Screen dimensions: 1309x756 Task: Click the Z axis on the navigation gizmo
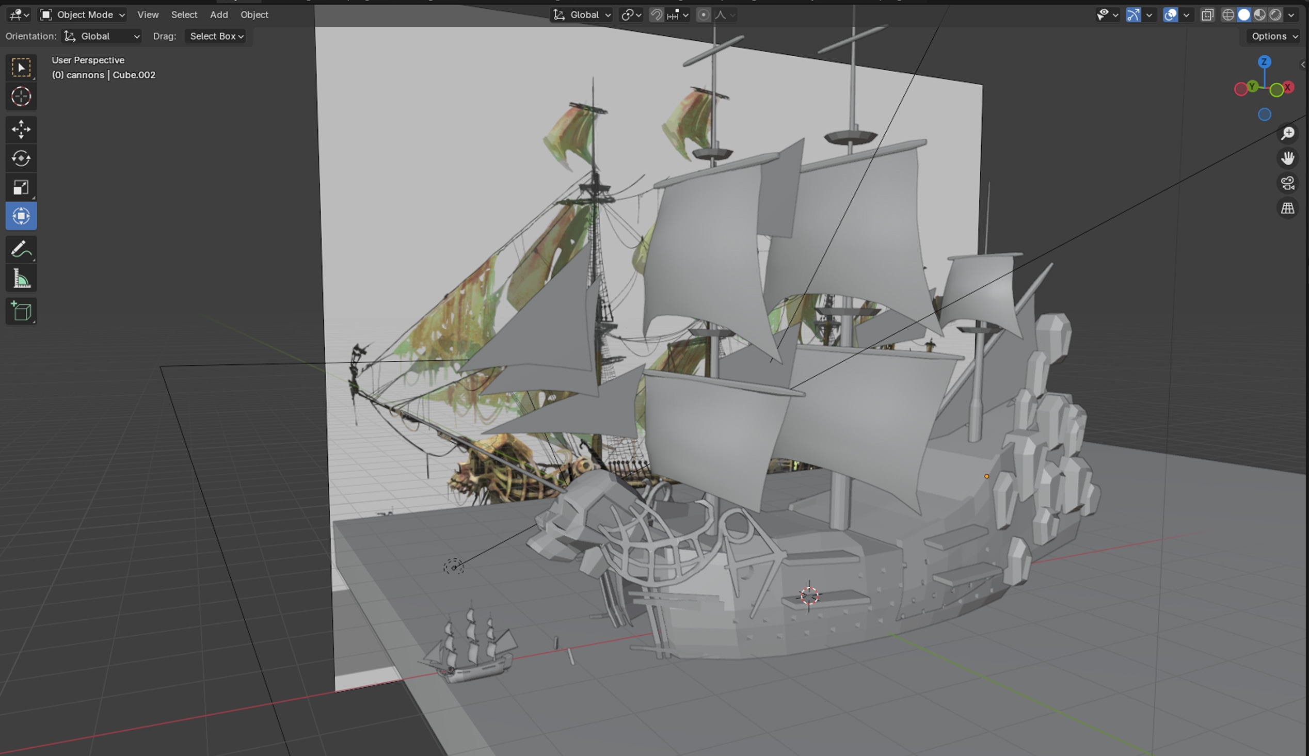tap(1264, 62)
